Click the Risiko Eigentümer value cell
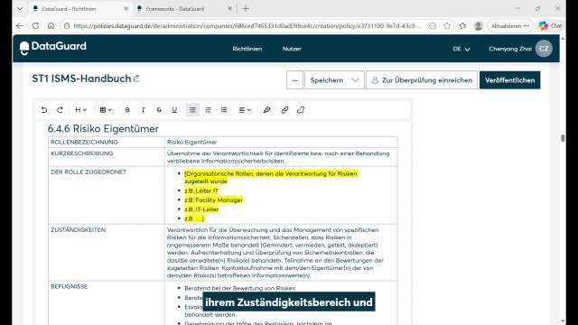 281,142
